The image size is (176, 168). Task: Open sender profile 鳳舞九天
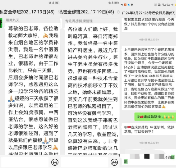pyautogui.click(x=12, y=20)
